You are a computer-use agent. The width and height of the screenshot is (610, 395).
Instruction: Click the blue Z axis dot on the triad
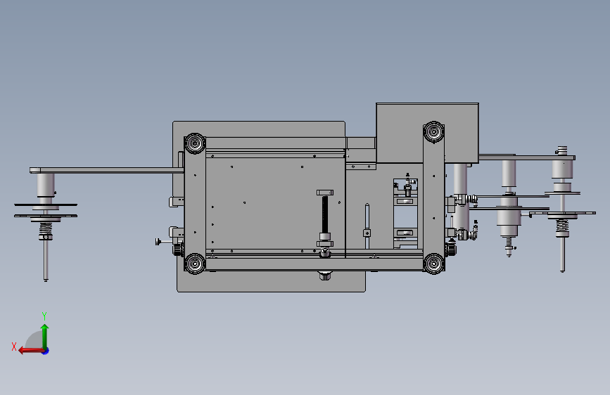coord(46,351)
